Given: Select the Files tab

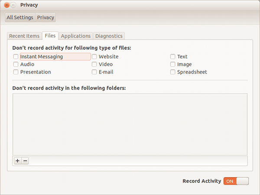Looking at the screenshot, I should click(50, 35).
